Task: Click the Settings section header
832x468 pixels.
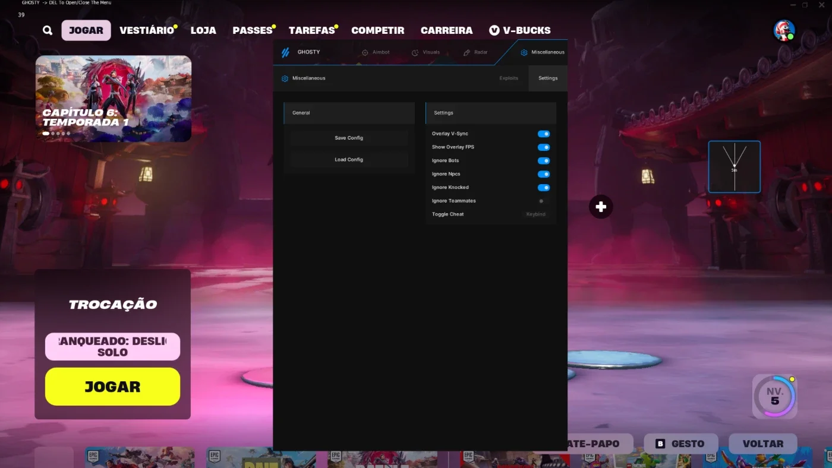Action: 491,113
